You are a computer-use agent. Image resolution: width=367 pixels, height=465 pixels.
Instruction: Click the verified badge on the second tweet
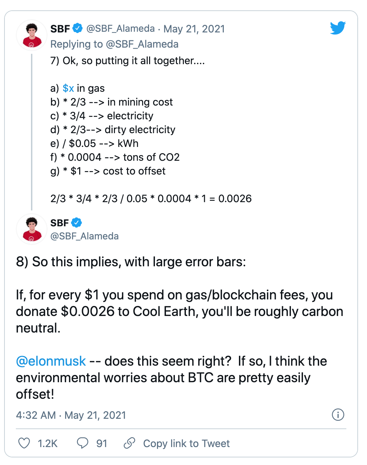(x=76, y=222)
